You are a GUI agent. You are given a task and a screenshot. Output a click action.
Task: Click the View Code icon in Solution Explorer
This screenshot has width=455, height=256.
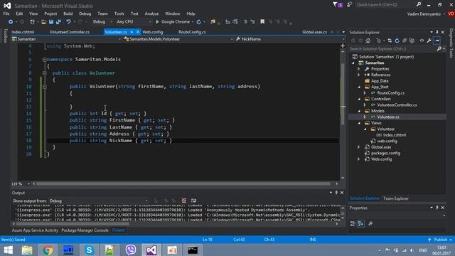point(422,41)
